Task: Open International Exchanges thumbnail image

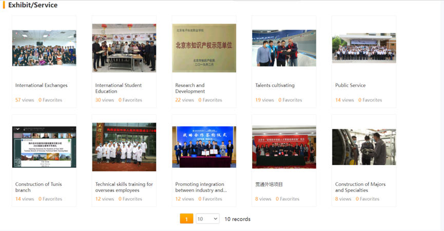Action: 44,48
